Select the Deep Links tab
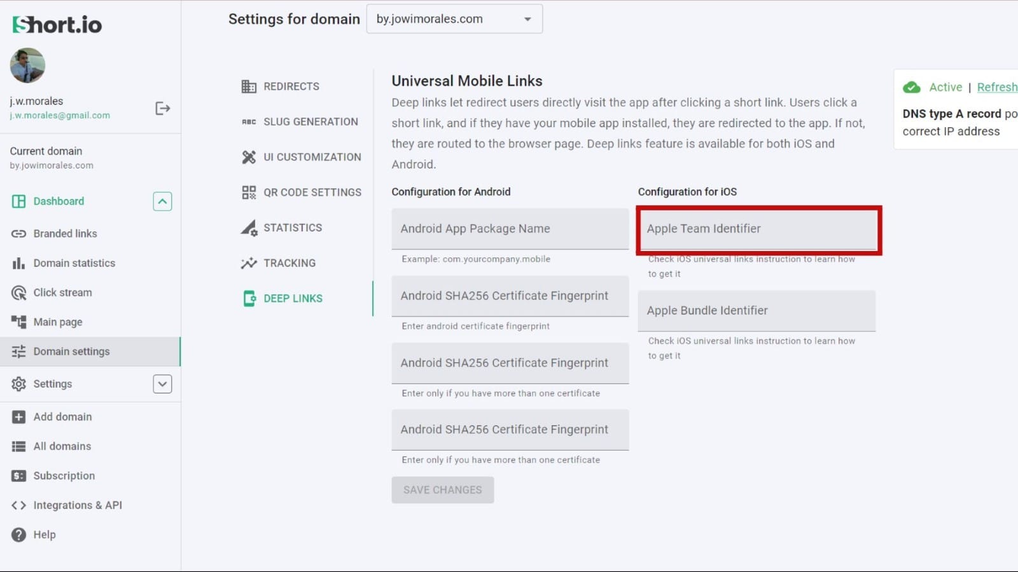 point(293,299)
